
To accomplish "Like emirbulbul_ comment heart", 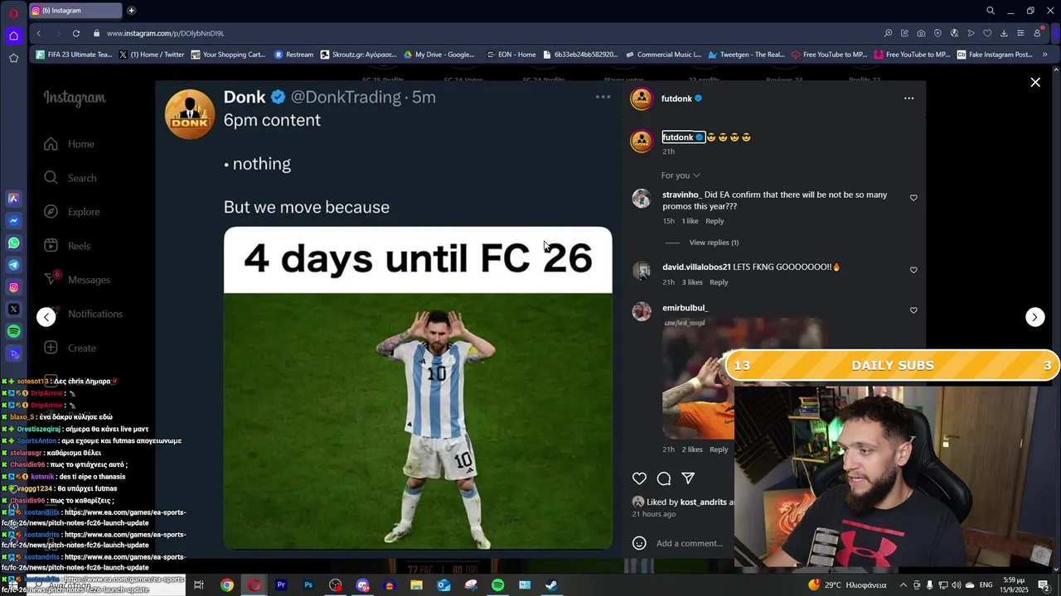I will coord(913,310).
